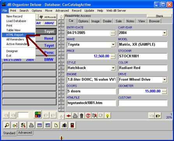Click the letter T index button
The height and width of the screenshot is (141, 174).
61,89
